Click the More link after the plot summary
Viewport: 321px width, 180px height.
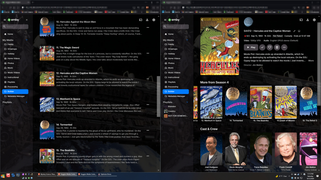[311, 61]
